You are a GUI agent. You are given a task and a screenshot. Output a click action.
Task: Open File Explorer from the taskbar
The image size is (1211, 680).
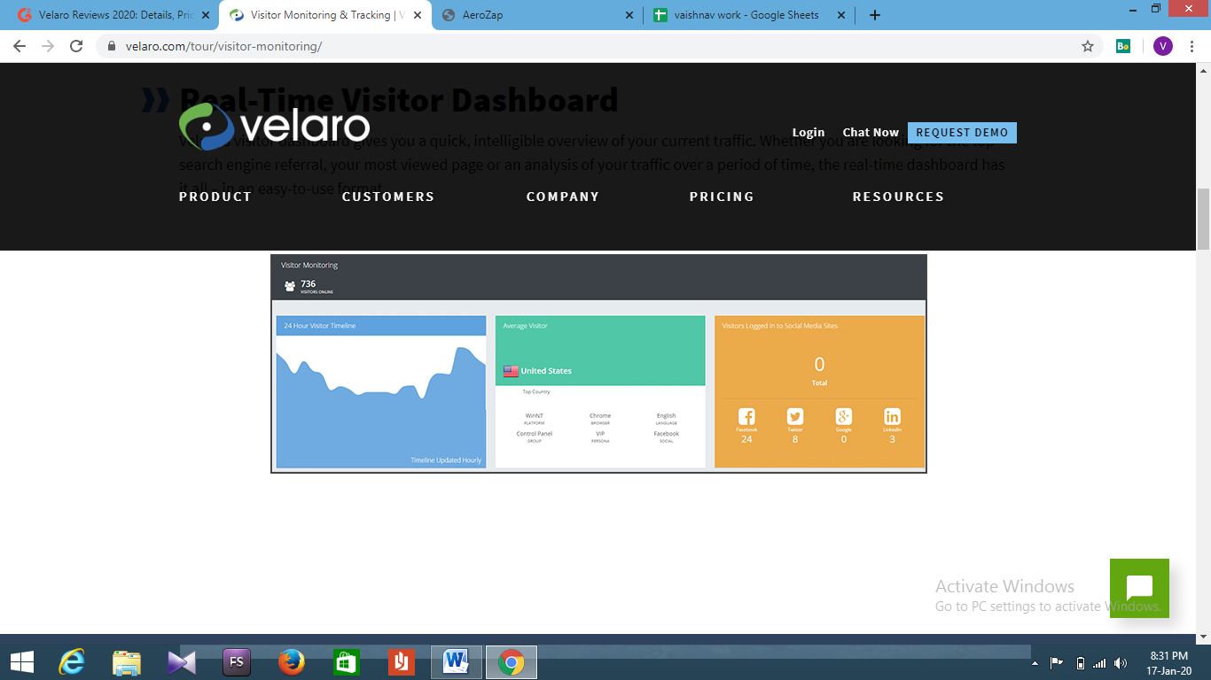pyautogui.click(x=127, y=661)
